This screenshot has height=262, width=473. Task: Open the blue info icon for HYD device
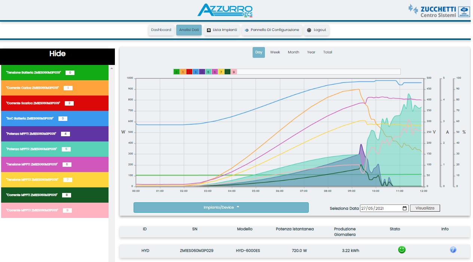[453, 250]
